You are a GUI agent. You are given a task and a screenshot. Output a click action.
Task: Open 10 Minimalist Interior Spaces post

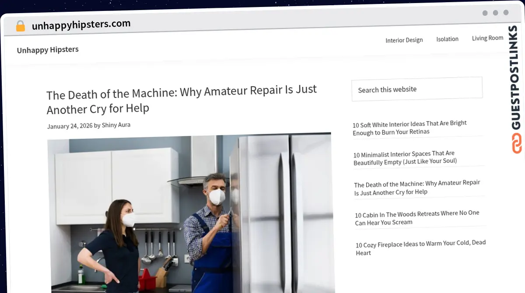coord(405,157)
